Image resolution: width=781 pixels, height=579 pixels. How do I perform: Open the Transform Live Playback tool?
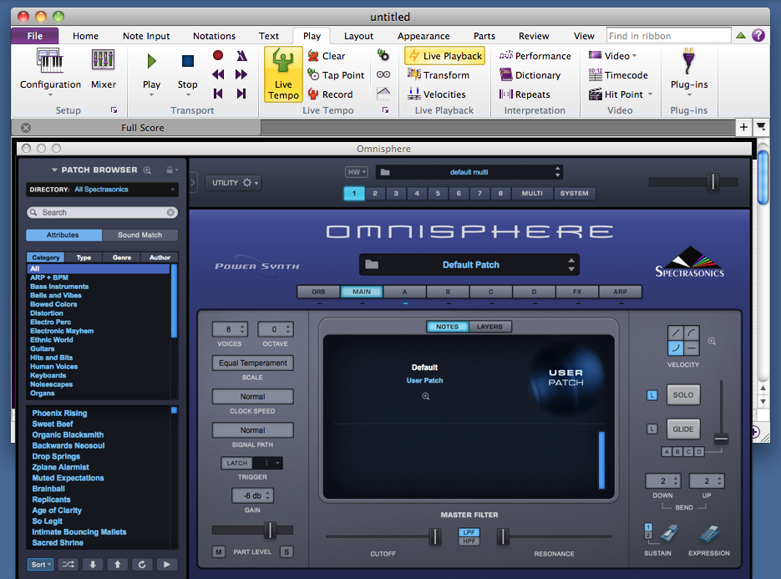[439, 75]
